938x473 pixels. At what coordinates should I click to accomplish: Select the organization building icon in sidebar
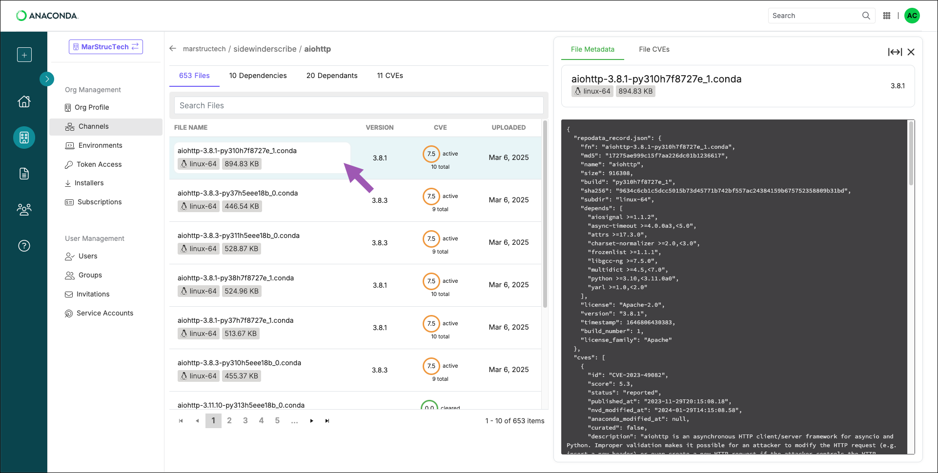pos(24,138)
